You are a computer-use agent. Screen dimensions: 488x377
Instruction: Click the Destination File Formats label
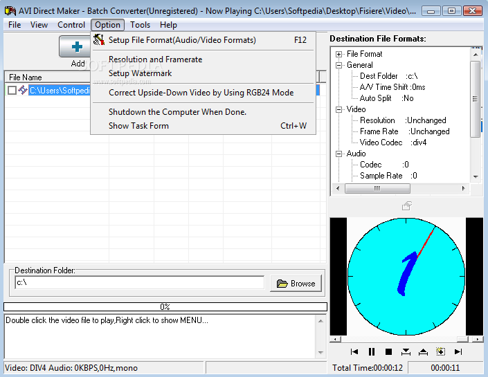pyautogui.click(x=378, y=39)
